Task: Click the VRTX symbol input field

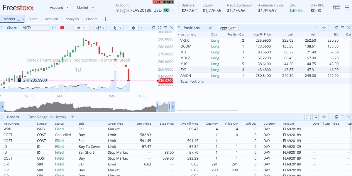Action: [35, 28]
